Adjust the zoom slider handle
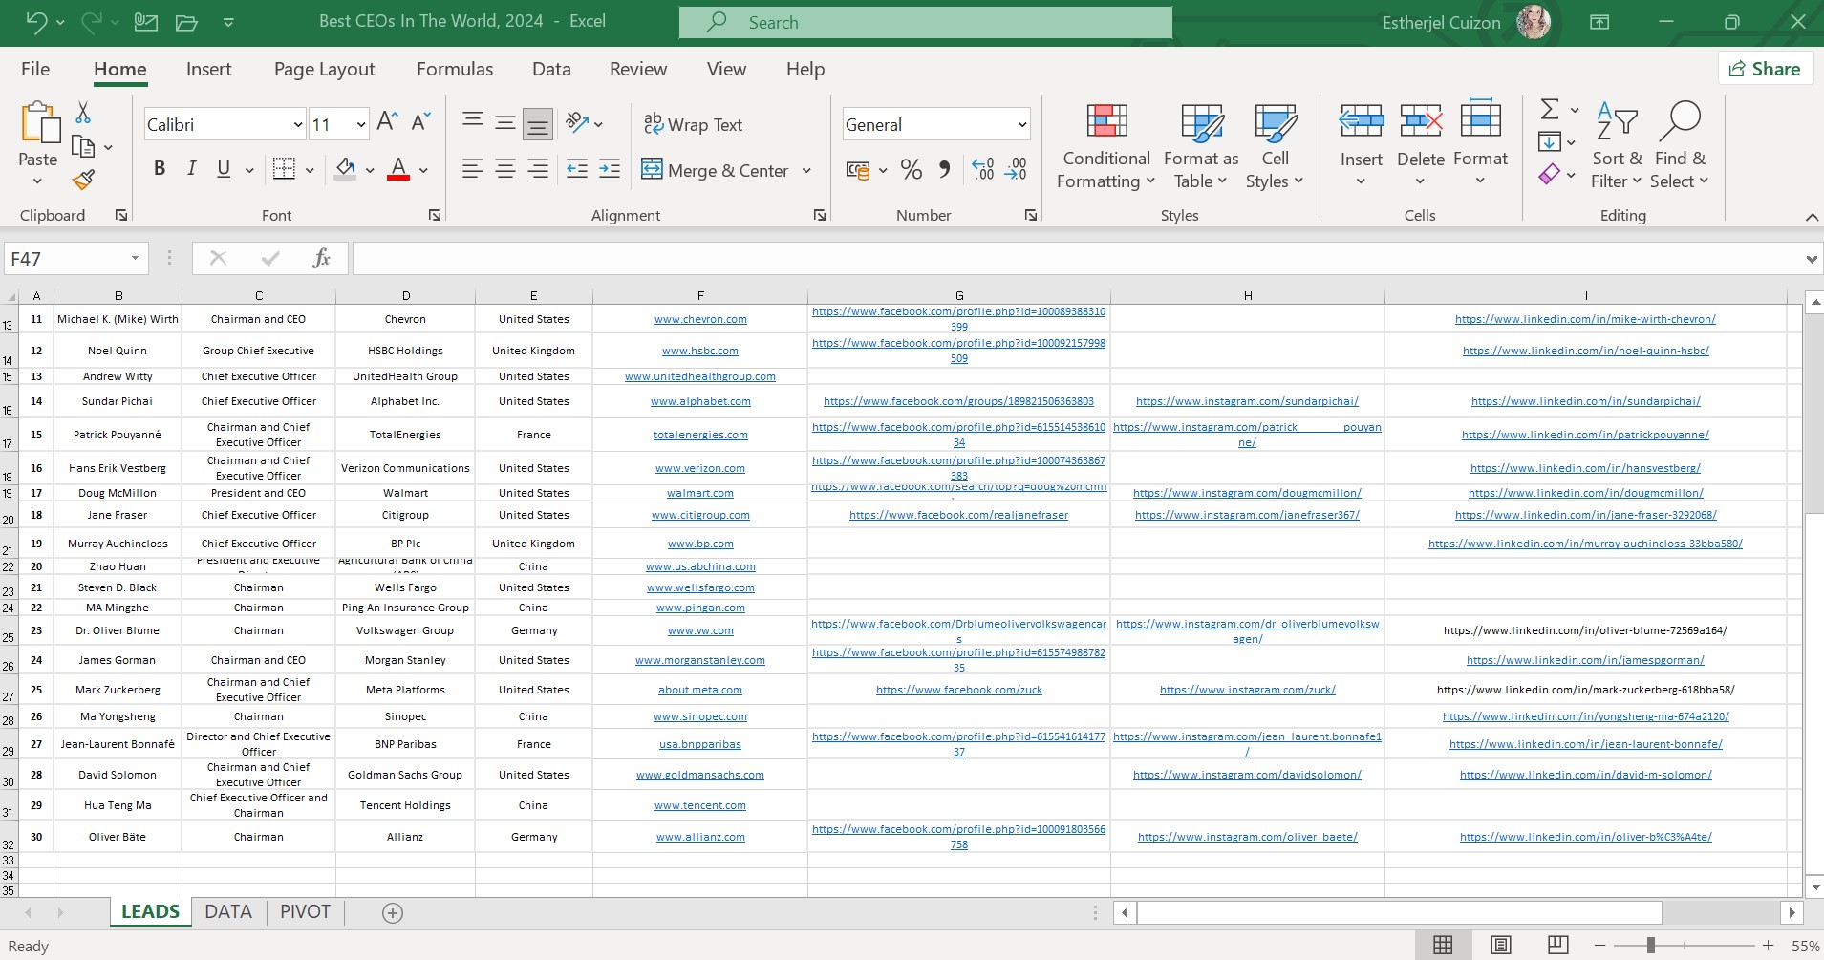1824x960 pixels. point(1650,946)
